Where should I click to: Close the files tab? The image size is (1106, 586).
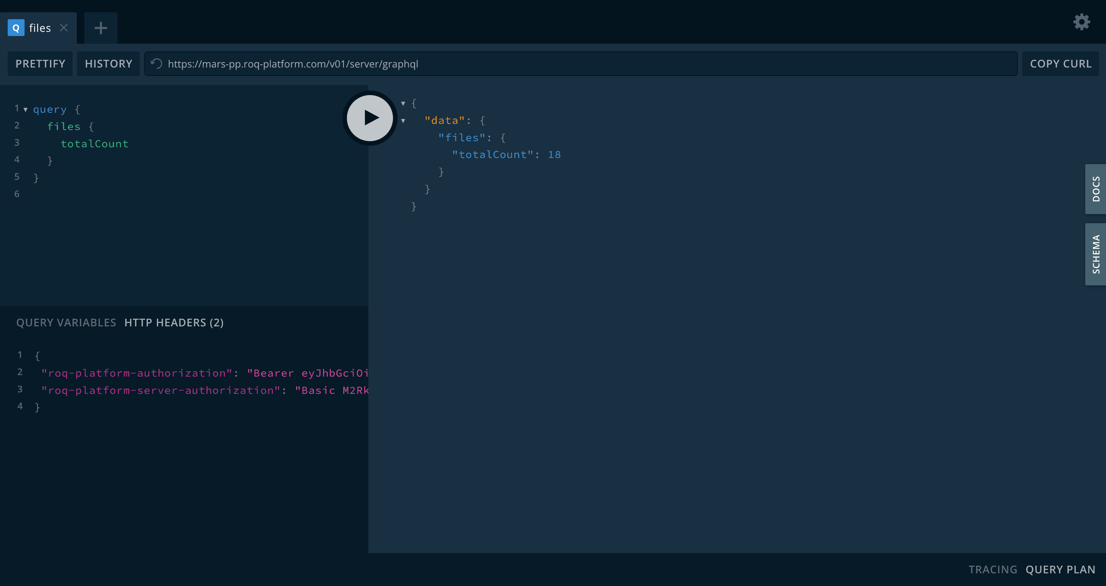point(64,28)
